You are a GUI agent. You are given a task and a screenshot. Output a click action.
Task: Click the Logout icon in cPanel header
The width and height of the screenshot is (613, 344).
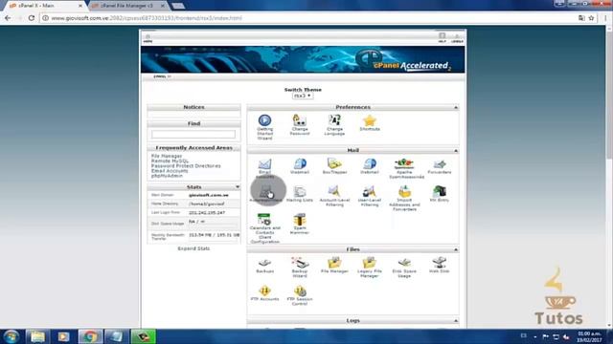(x=457, y=38)
